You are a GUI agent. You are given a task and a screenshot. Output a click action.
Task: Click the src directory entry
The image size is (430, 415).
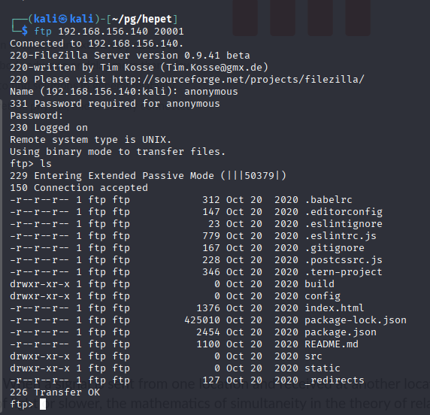(313, 356)
